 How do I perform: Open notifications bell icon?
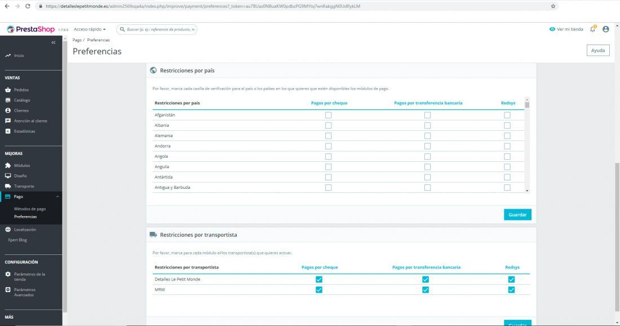click(x=592, y=29)
